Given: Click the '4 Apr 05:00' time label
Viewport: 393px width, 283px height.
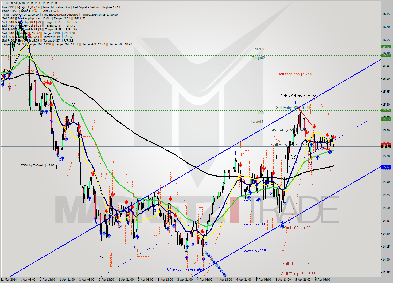Looking at the screenshot, I should tap(204, 280).
